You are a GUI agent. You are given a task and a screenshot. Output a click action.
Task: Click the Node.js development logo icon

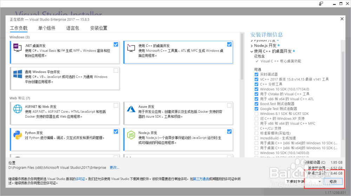click(131, 135)
